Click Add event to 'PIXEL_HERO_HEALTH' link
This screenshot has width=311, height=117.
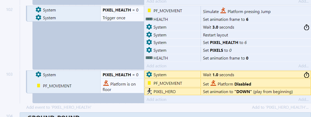coord(59,107)
